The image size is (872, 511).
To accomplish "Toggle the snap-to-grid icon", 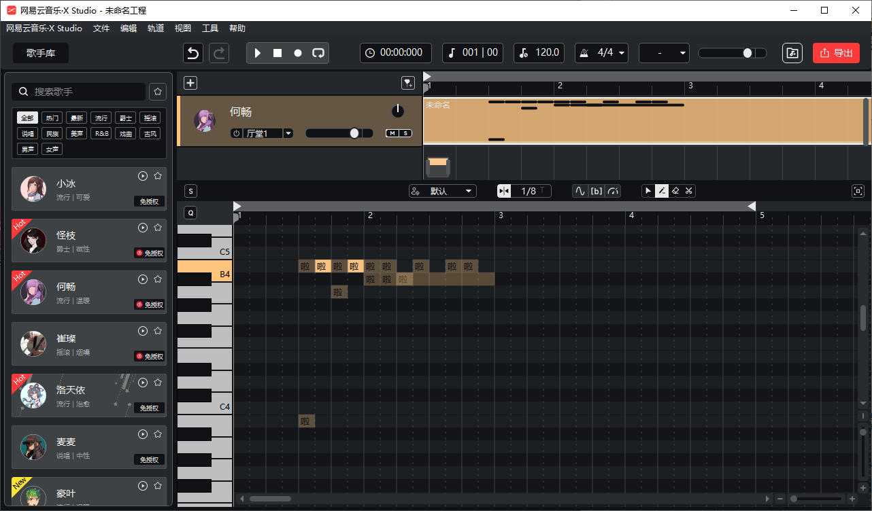I will [504, 191].
